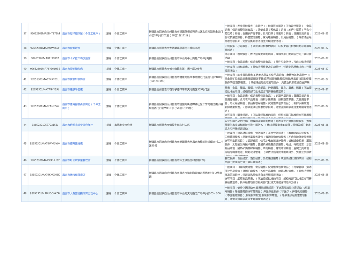Click date 2025-08-26 in row 46
This screenshot has width=358, height=253.
[321, 160]
